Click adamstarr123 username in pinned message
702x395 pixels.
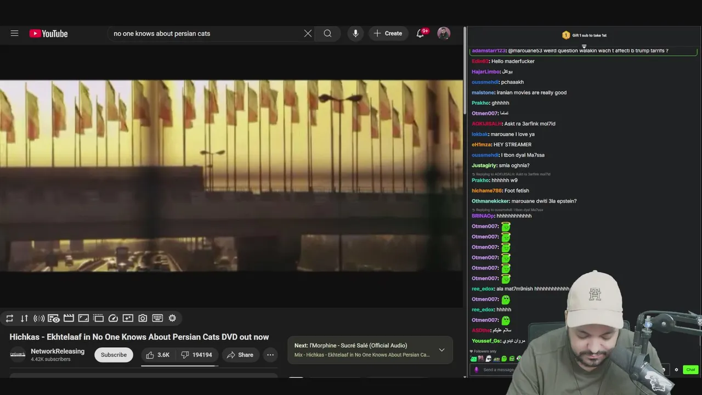pos(489,50)
